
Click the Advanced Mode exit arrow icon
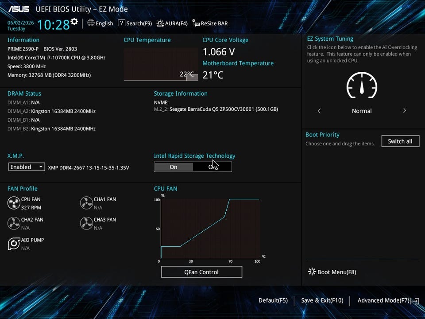point(415,301)
